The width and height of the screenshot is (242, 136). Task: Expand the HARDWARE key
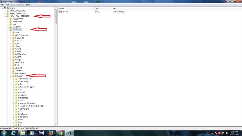(x=8, y=22)
